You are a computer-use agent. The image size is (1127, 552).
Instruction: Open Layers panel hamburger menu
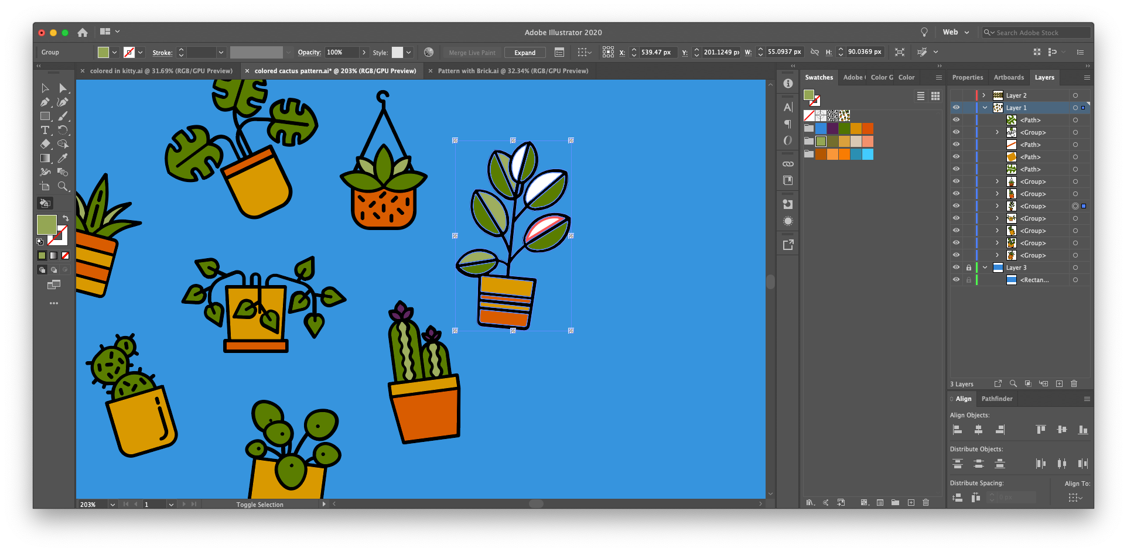click(x=1087, y=77)
